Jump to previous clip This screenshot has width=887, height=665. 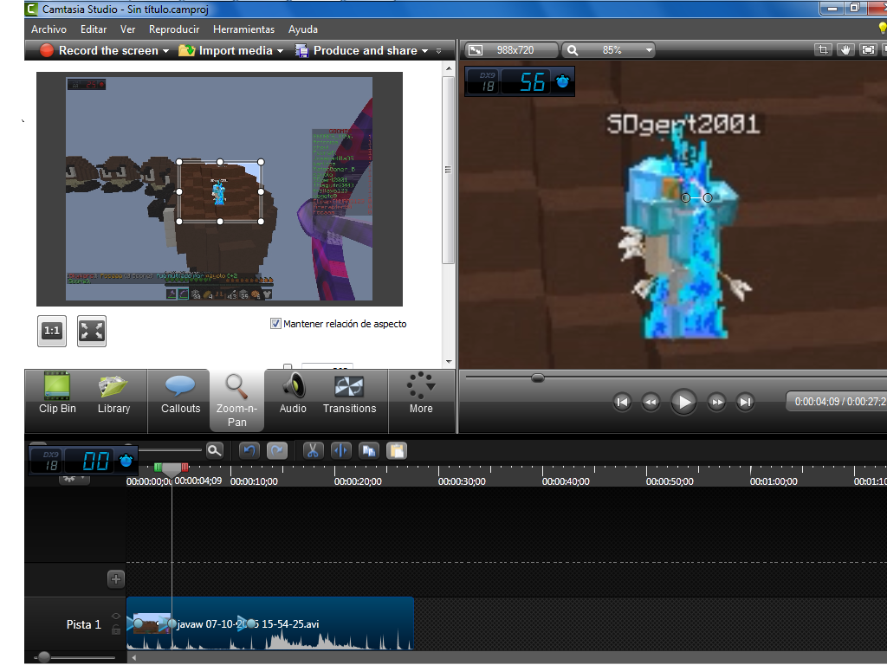(x=622, y=402)
